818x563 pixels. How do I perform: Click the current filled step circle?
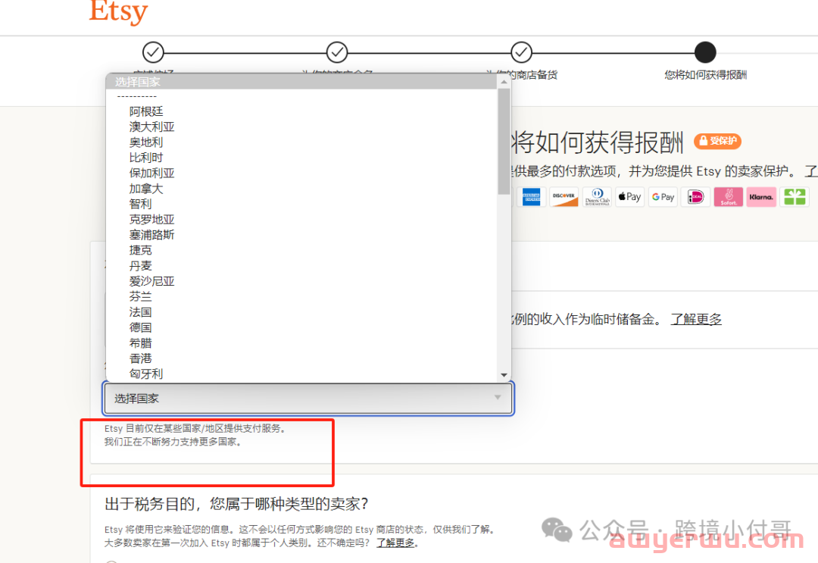(x=705, y=52)
